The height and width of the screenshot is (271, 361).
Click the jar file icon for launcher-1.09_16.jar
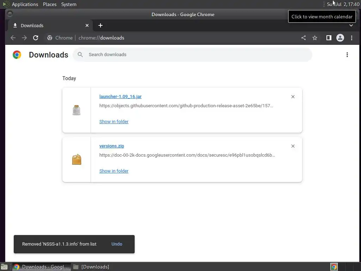coord(77,110)
